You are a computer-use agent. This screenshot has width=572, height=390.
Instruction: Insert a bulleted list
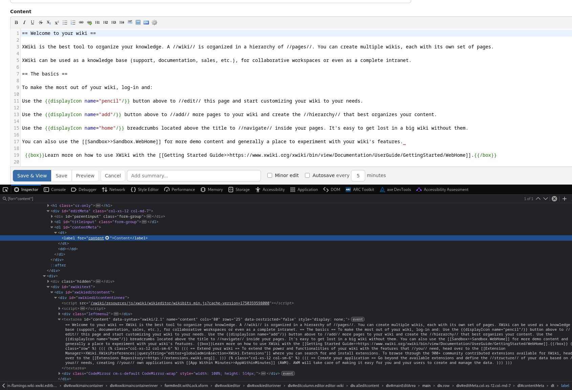click(x=65, y=22)
